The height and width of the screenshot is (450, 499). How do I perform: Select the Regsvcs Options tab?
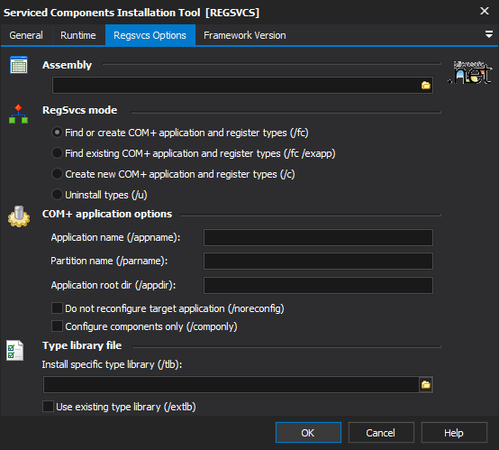(150, 35)
